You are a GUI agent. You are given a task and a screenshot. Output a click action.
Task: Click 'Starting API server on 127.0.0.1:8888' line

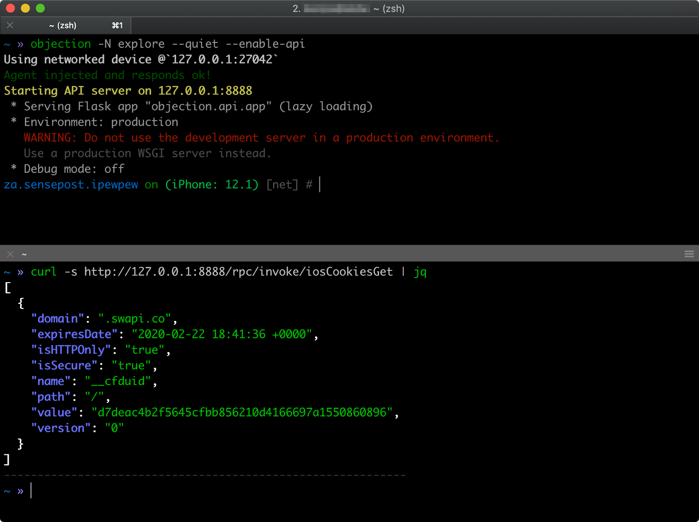point(128,91)
